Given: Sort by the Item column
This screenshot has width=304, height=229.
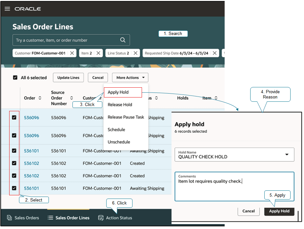Looking at the screenshot, I should 216,98.
